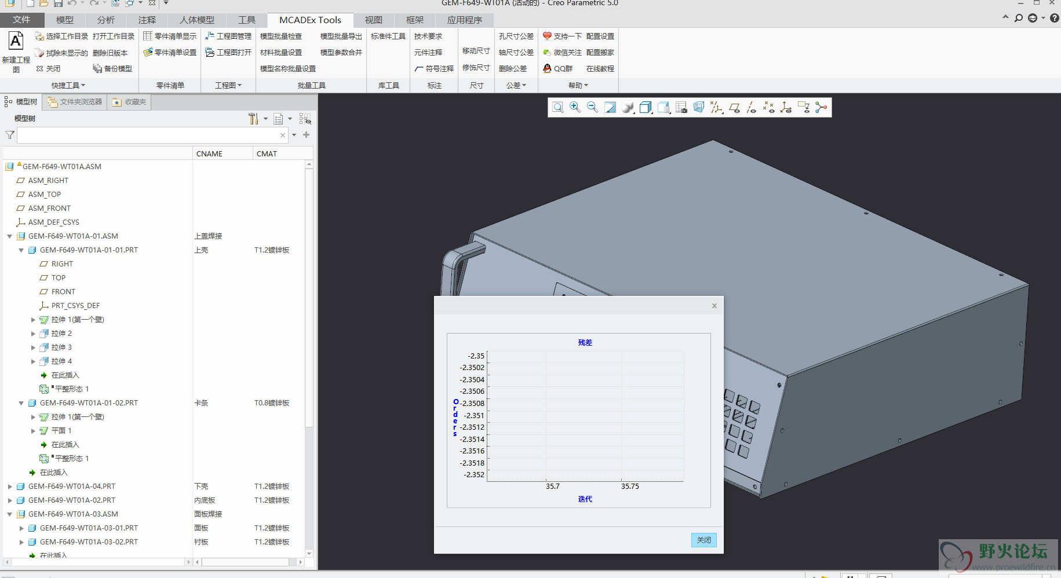
Task: Open the 文件 menu
Action: (x=21, y=20)
